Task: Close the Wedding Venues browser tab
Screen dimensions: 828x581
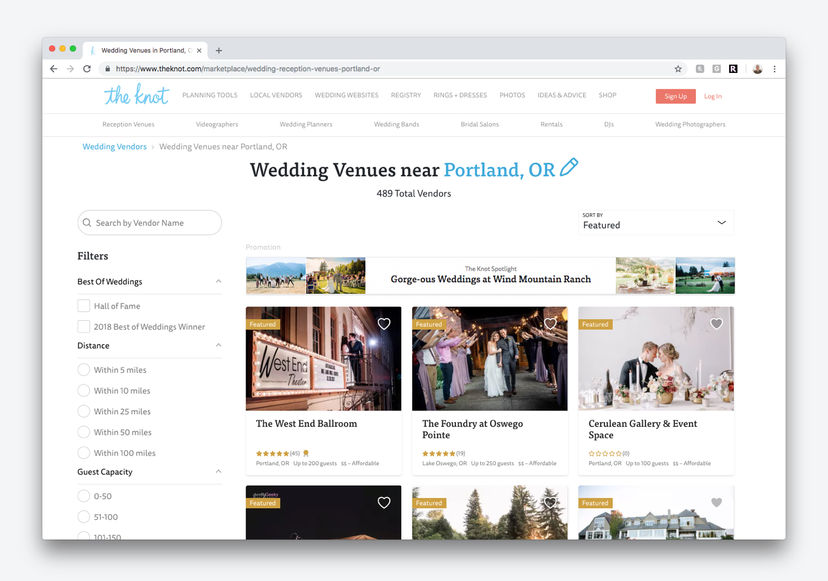Action: click(199, 50)
